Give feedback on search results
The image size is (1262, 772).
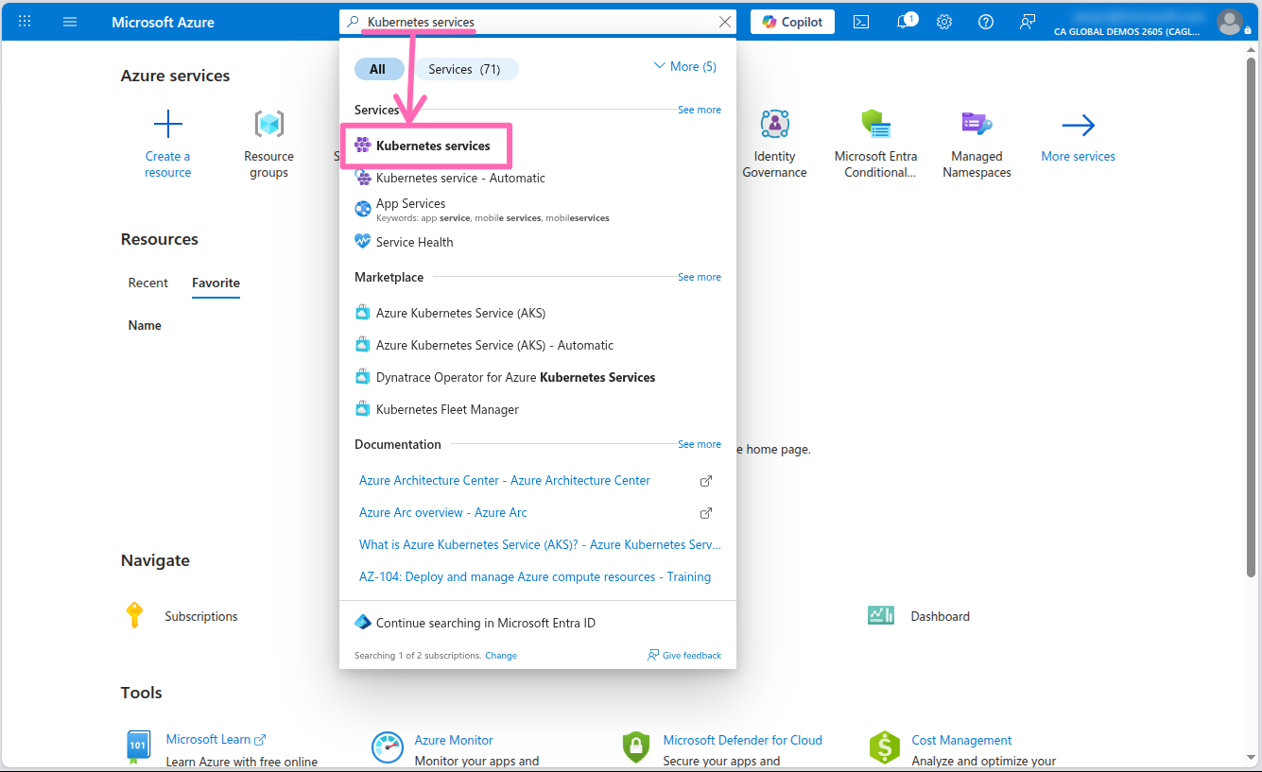tap(684, 655)
